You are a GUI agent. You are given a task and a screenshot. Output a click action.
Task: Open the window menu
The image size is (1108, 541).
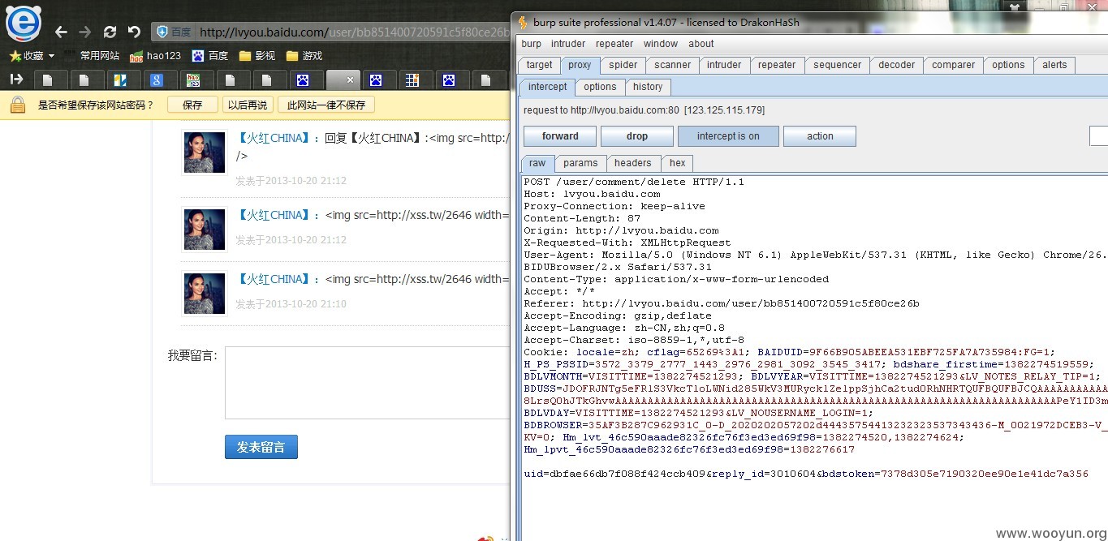[661, 44]
